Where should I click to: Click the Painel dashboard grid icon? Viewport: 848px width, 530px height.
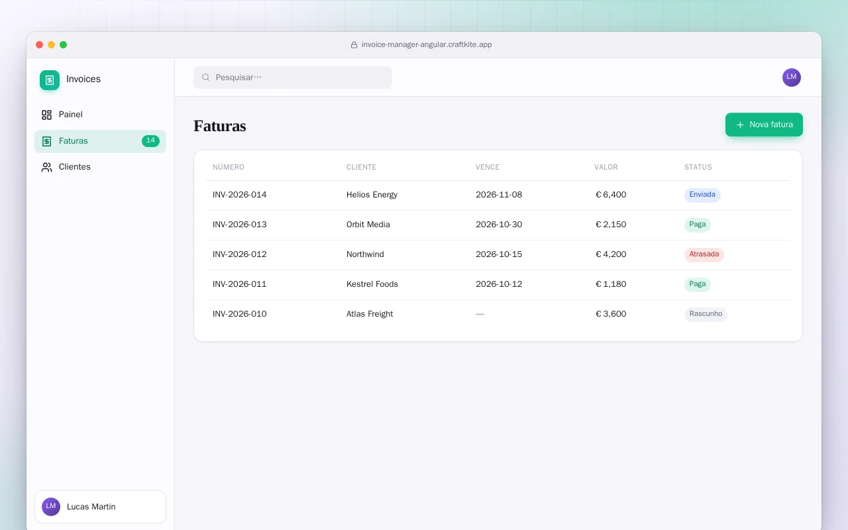pos(46,115)
